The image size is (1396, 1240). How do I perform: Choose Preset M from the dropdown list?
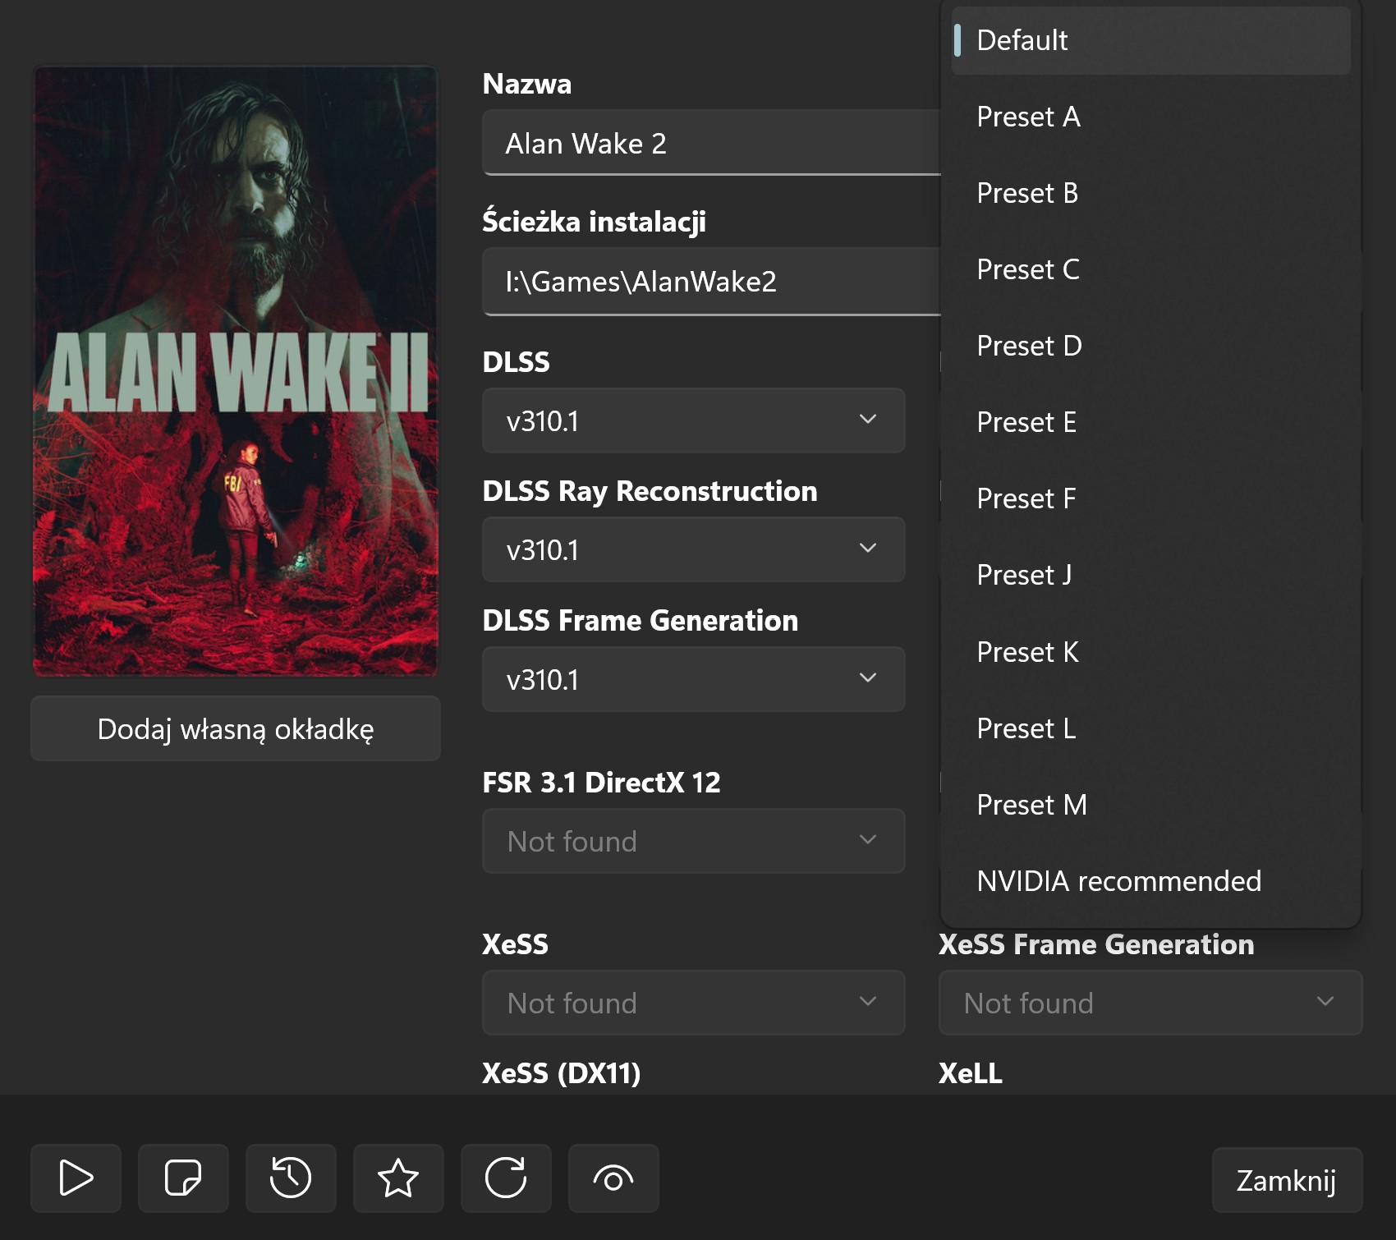click(x=1031, y=805)
